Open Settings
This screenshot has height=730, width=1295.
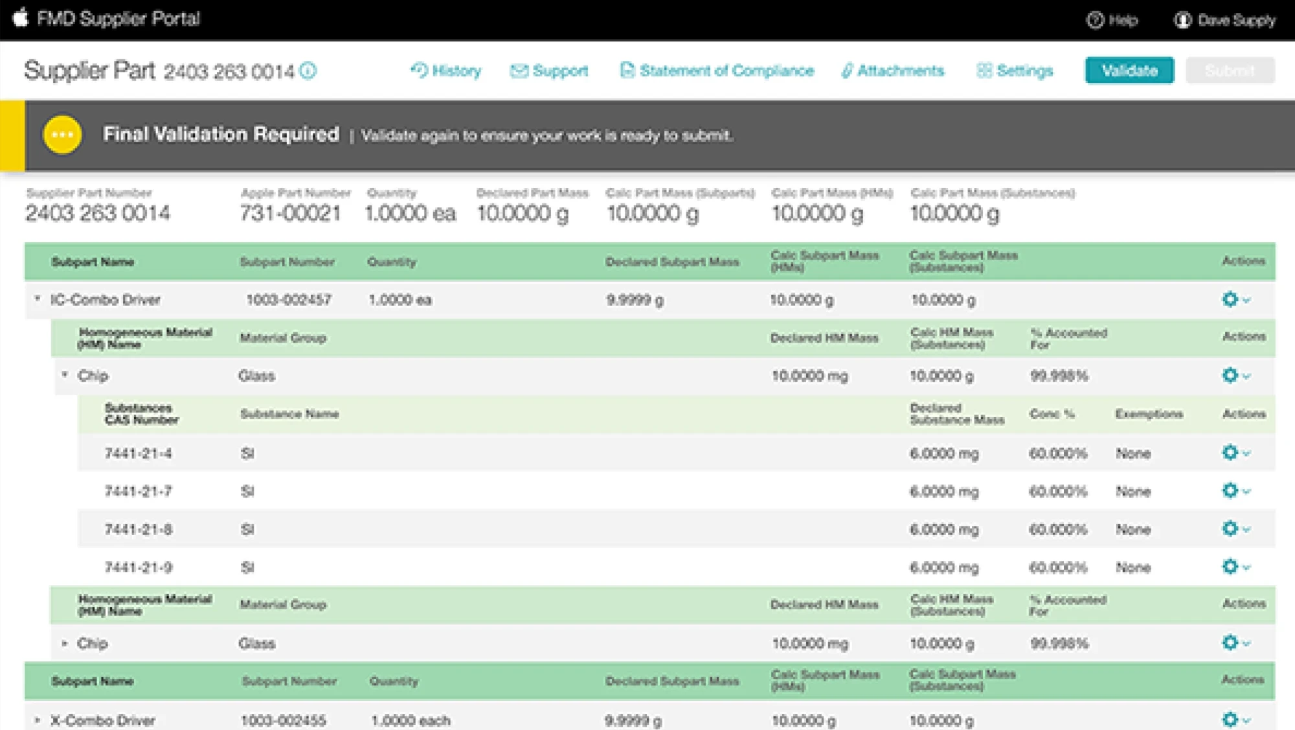[x=1015, y=71]
